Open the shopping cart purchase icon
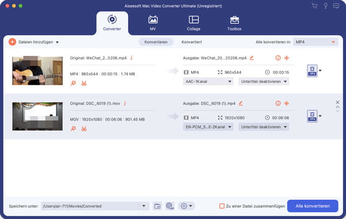 314,6
